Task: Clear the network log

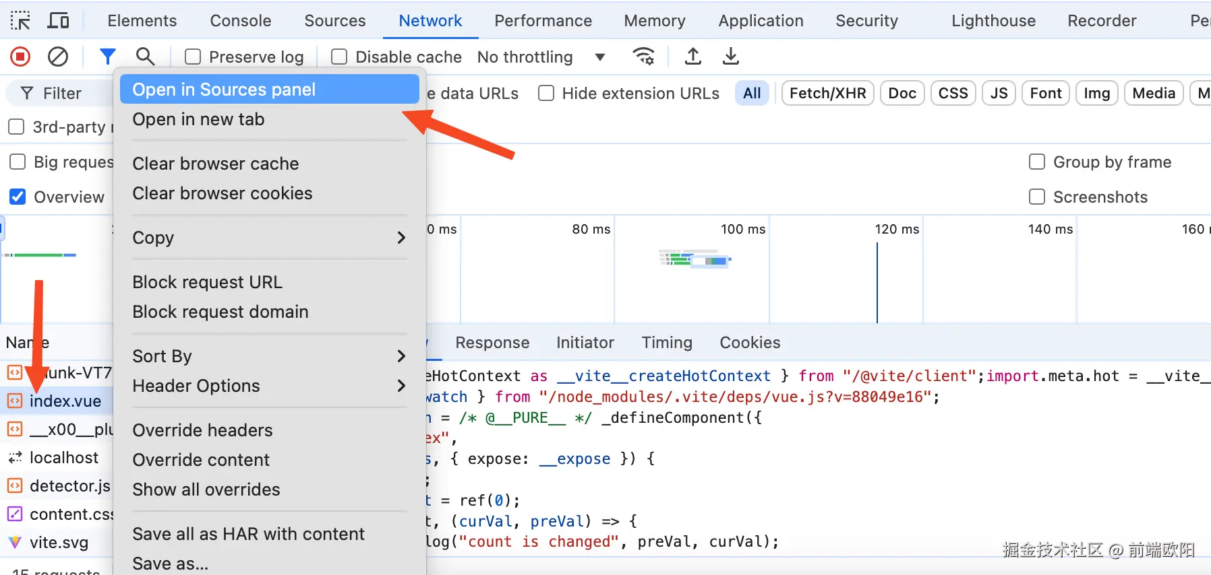Action: tap(58, 57)
